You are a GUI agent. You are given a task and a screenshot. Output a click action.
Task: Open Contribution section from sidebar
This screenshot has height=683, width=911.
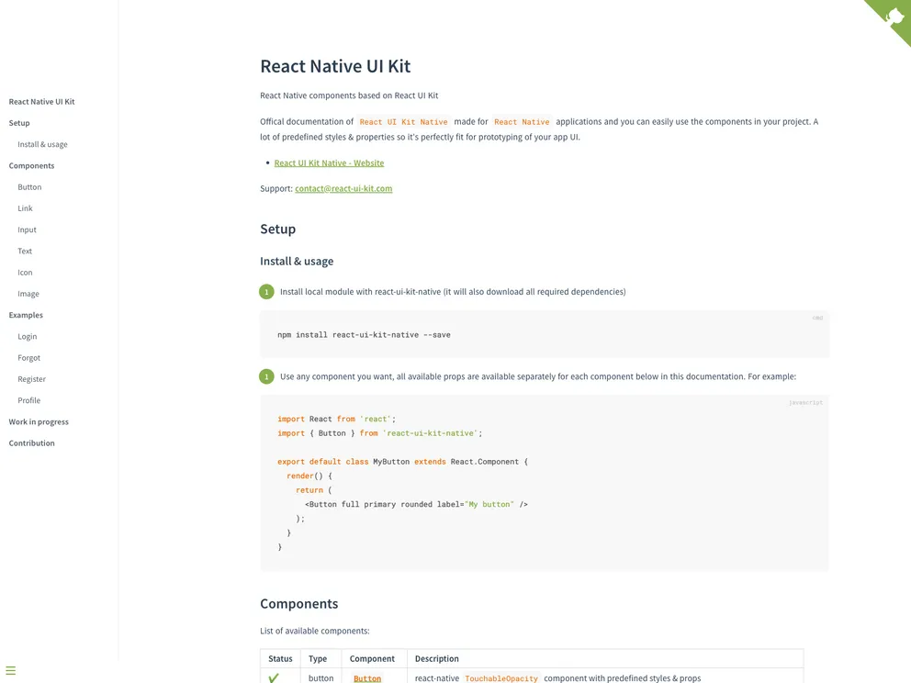(31, 443)
